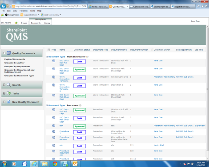Click the Favorites star icon in bookmarks bar
The width and height of the screenshot is (209, 167).
2,15
